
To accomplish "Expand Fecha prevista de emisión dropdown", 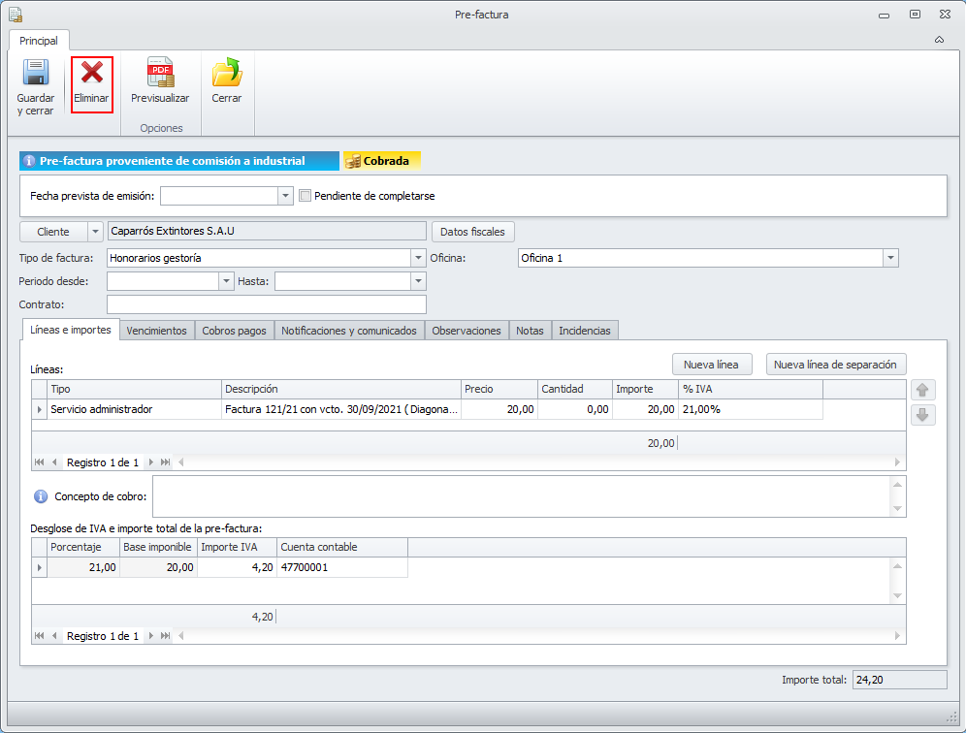I will coord(285,196).
